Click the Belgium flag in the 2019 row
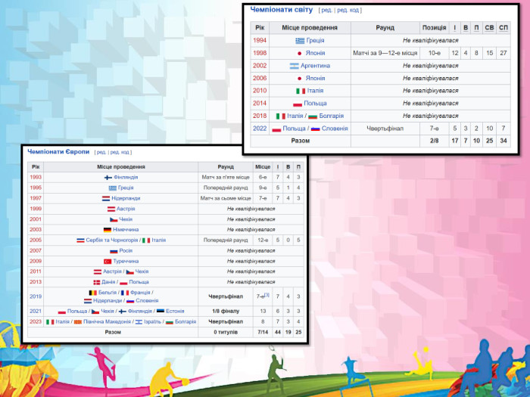530x397 pixels. [94, 292]
